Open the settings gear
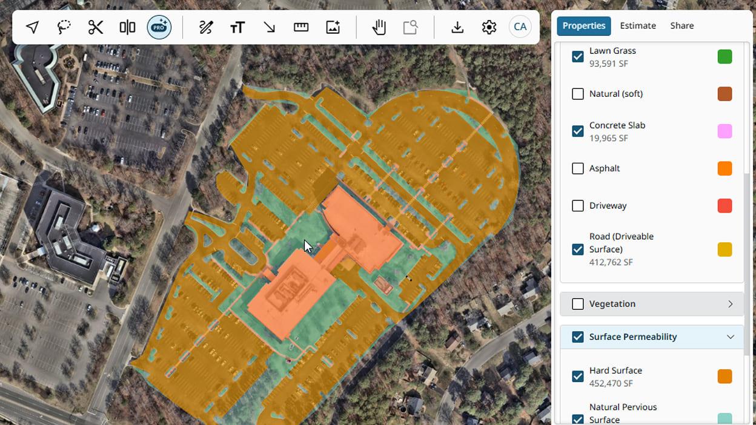This screenshot has height=425, width=756. (x=489, y=27)
